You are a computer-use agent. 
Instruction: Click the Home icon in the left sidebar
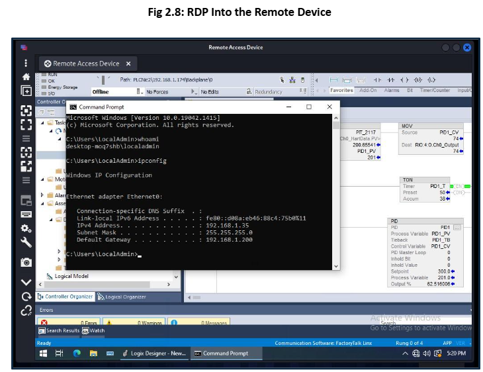coord(26,77)
